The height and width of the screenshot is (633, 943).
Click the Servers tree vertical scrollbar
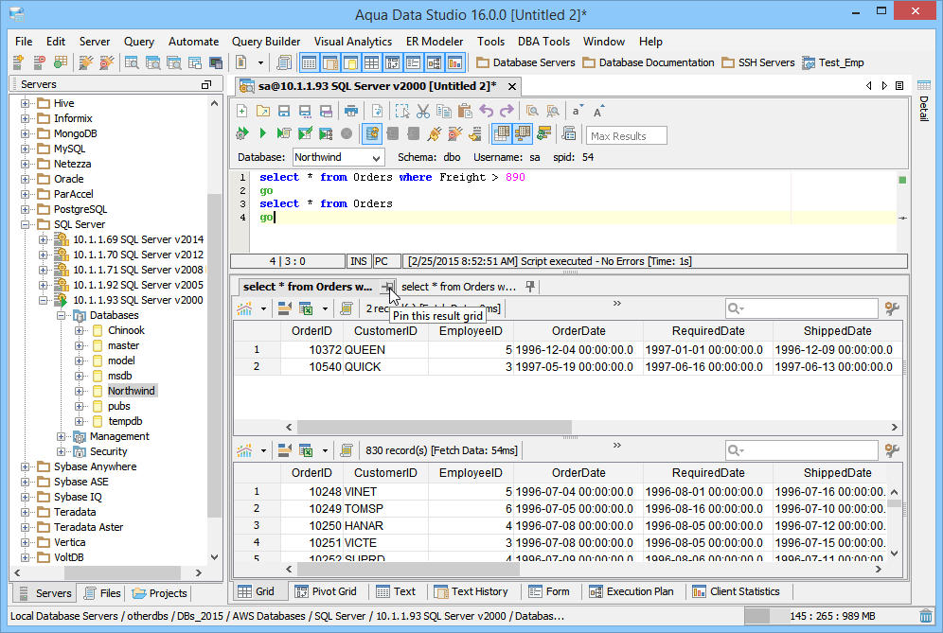(x=214, y=355)
